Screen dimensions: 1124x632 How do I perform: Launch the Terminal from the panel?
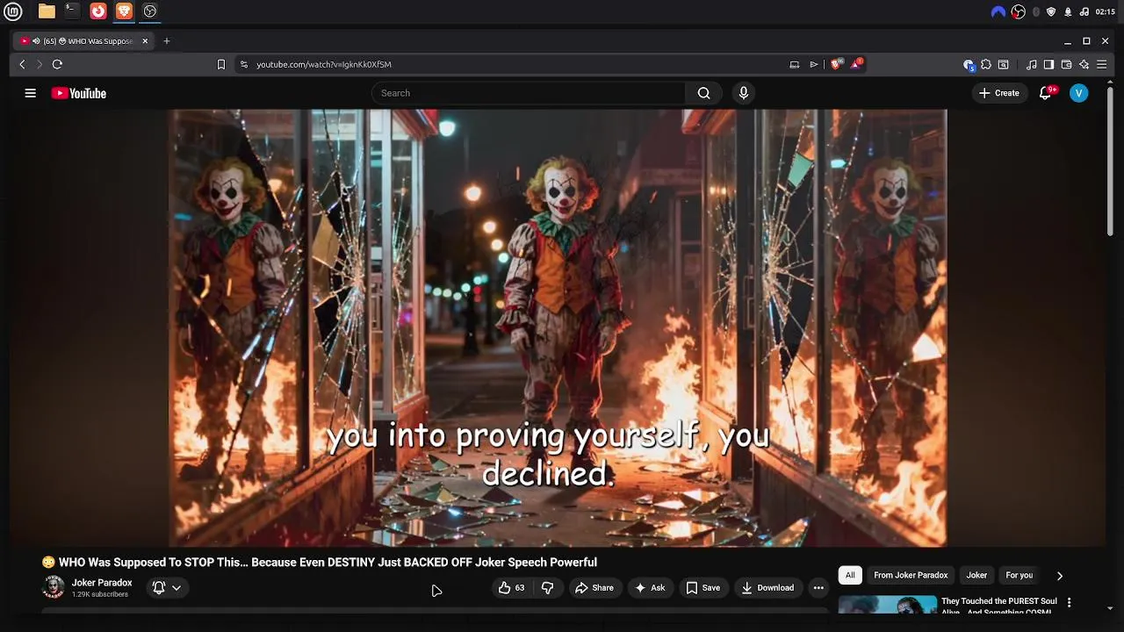click(72, 11)
